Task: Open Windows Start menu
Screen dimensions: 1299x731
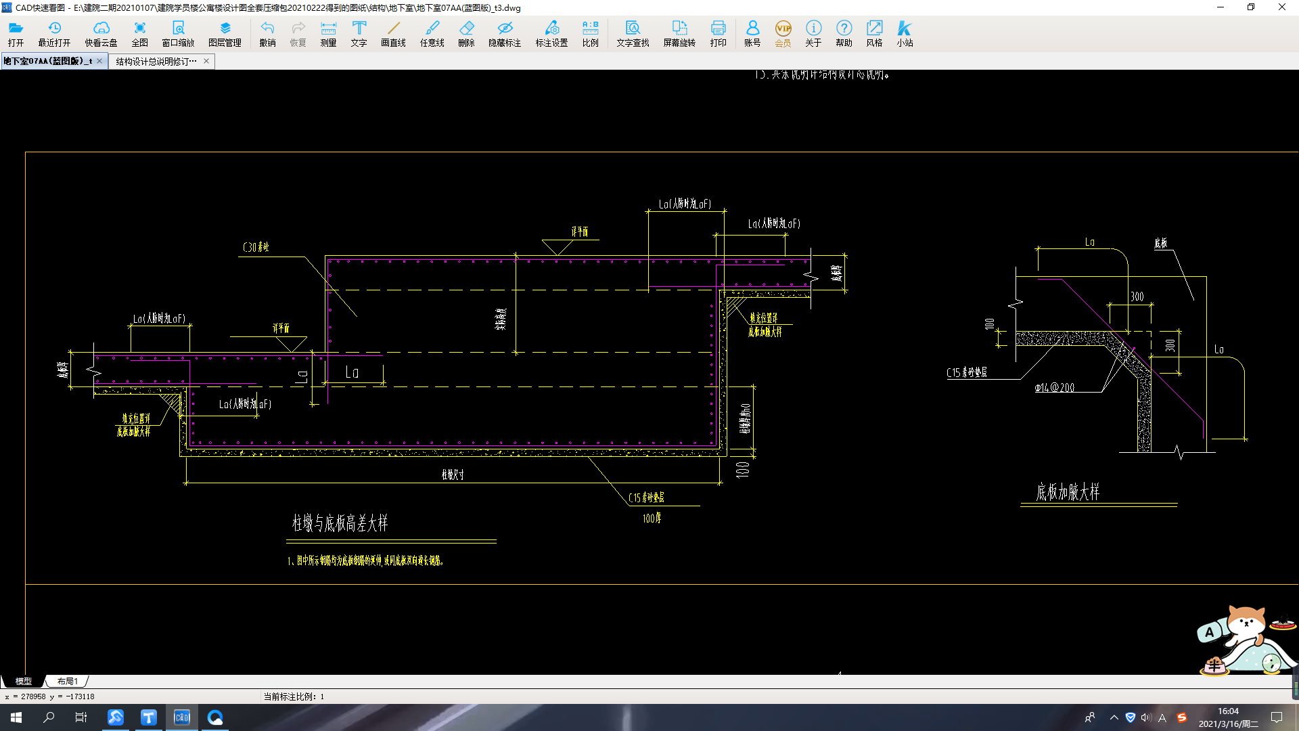Action: [x=16, y=717]
